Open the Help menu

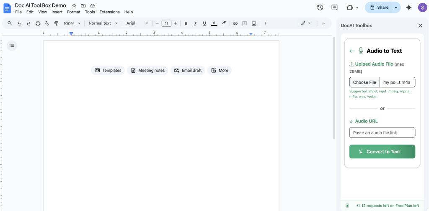pos(129,12)
